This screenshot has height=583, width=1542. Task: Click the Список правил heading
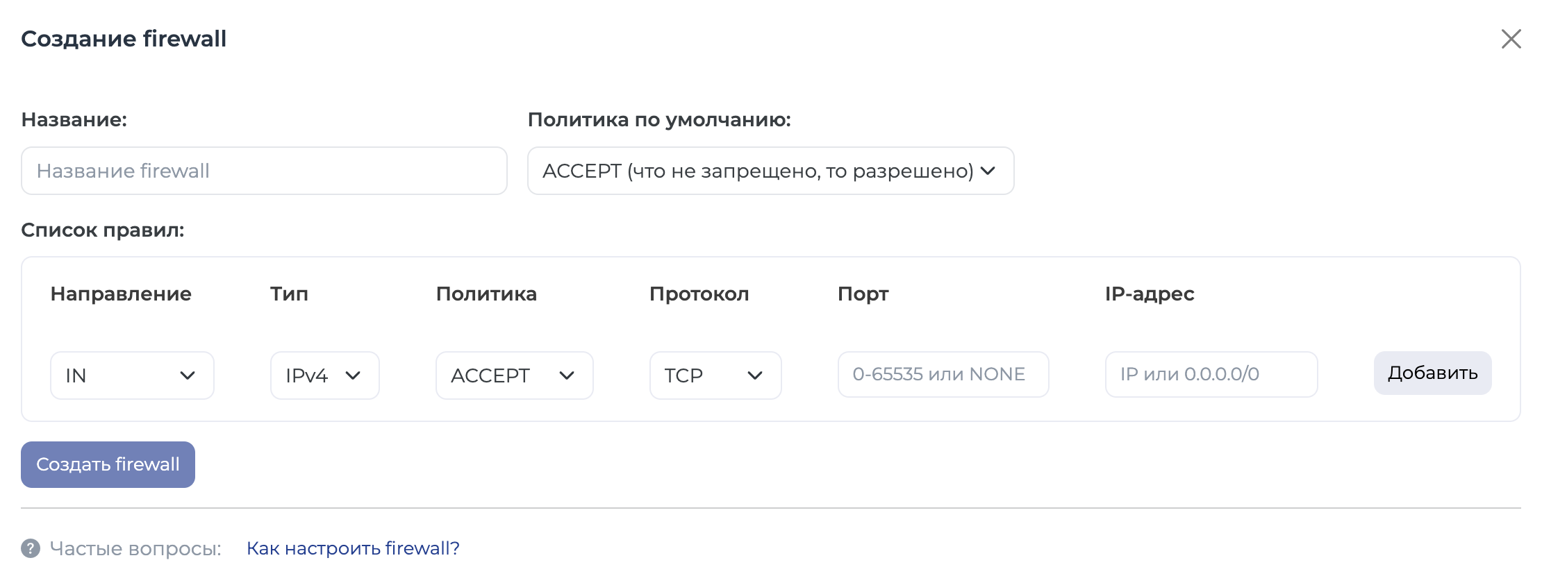[x=103, y=230]
